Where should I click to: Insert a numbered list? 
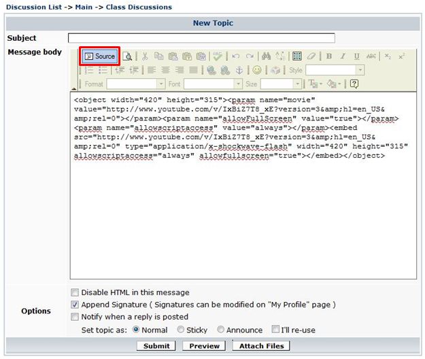tap(89, 70)
